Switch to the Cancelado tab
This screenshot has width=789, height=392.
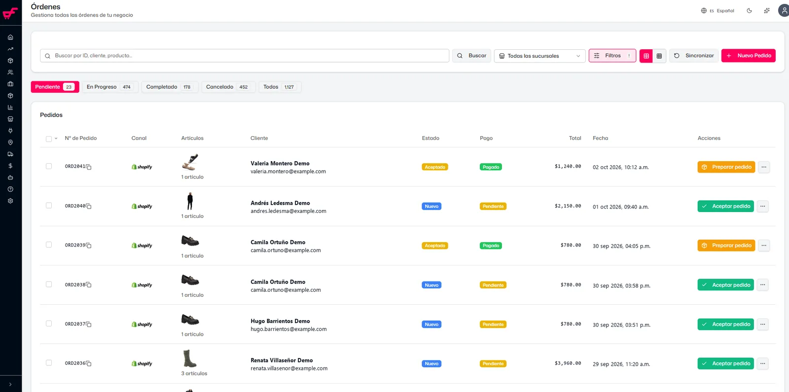[x=228, y=87]
